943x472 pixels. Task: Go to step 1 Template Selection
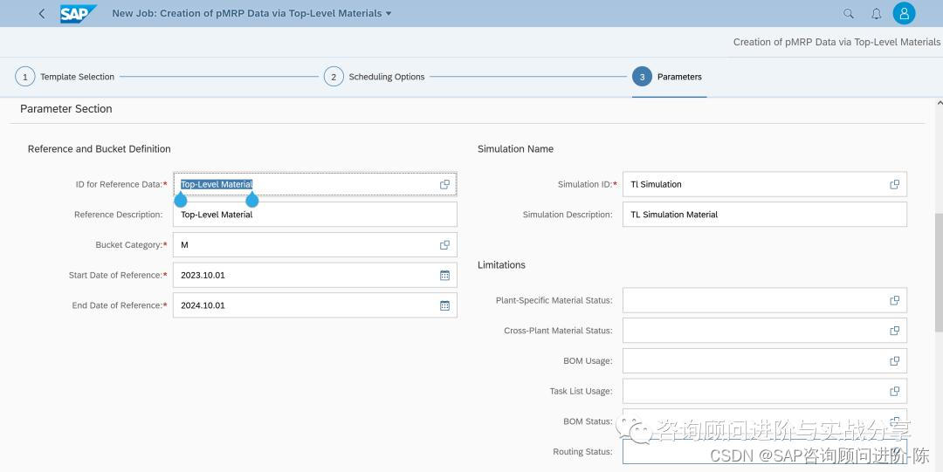[65, 77]
